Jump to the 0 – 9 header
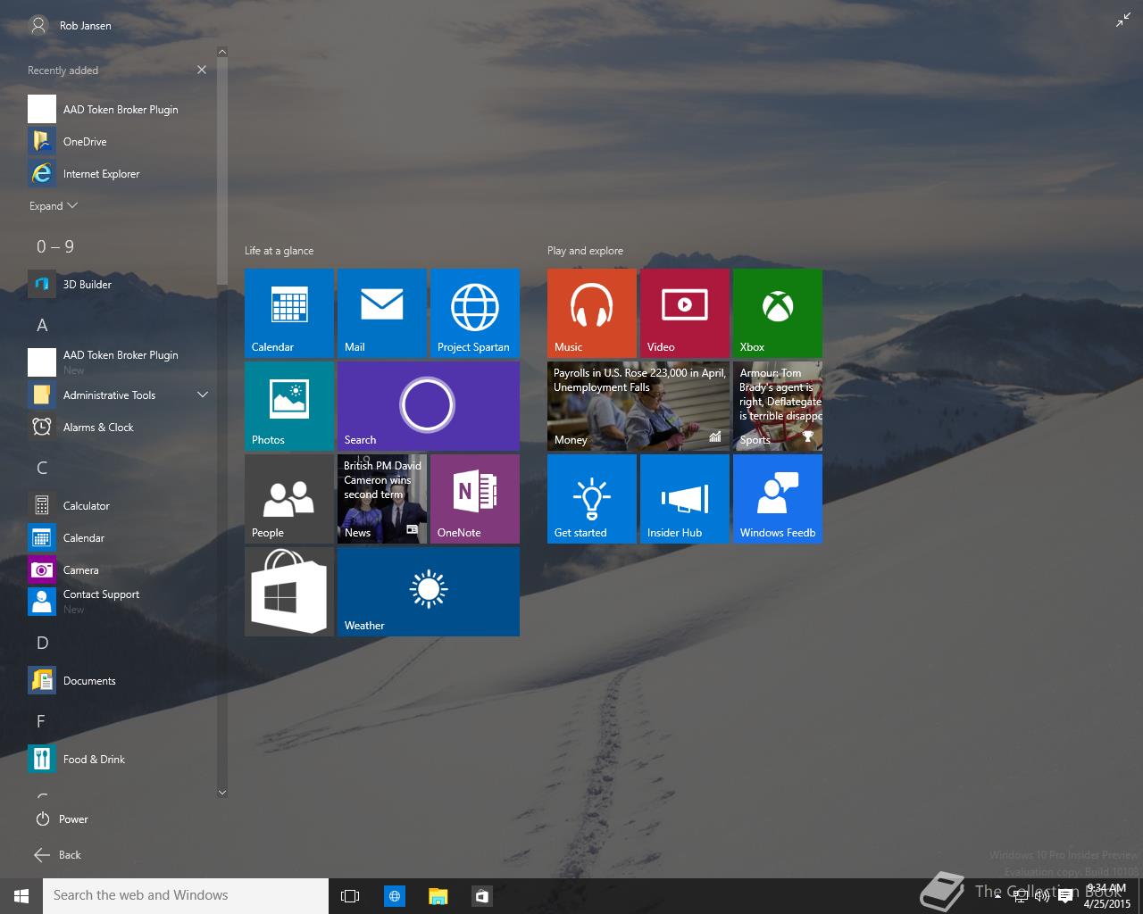The width and height of the screenshot is (1143, 914). point(55,247)
